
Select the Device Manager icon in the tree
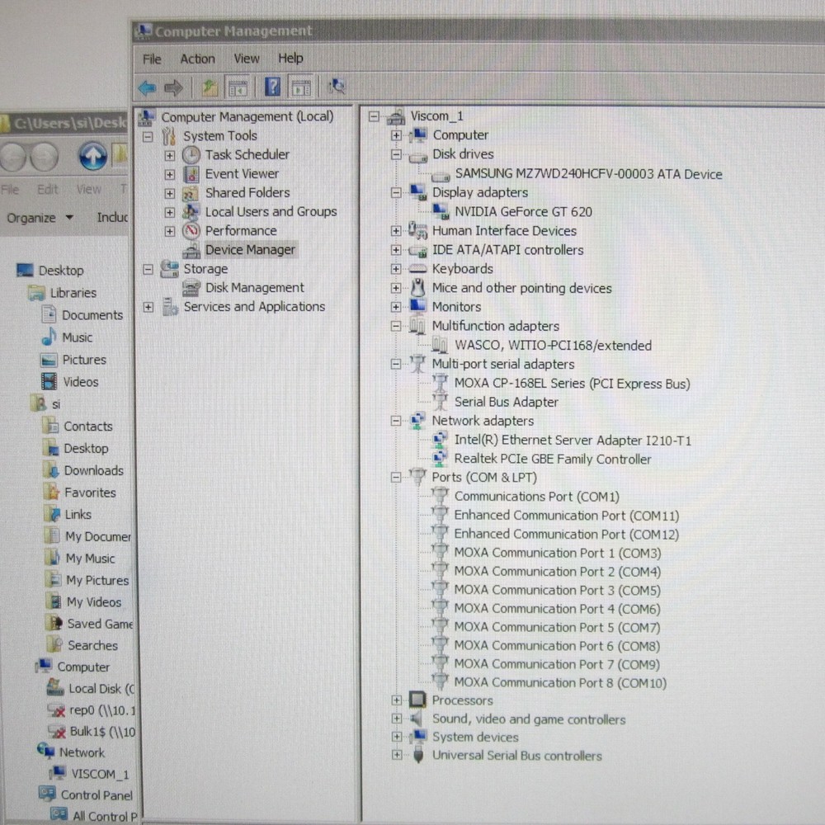point(191,249)
